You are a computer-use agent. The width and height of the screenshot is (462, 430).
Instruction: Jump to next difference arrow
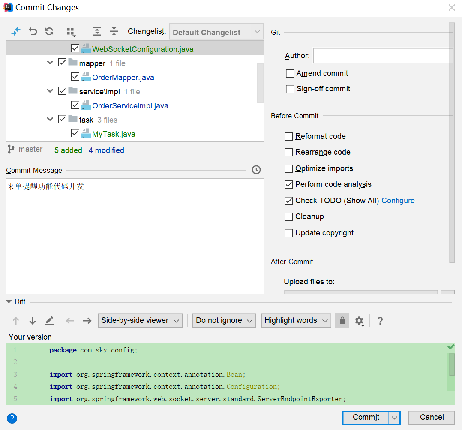pos(33,321)
